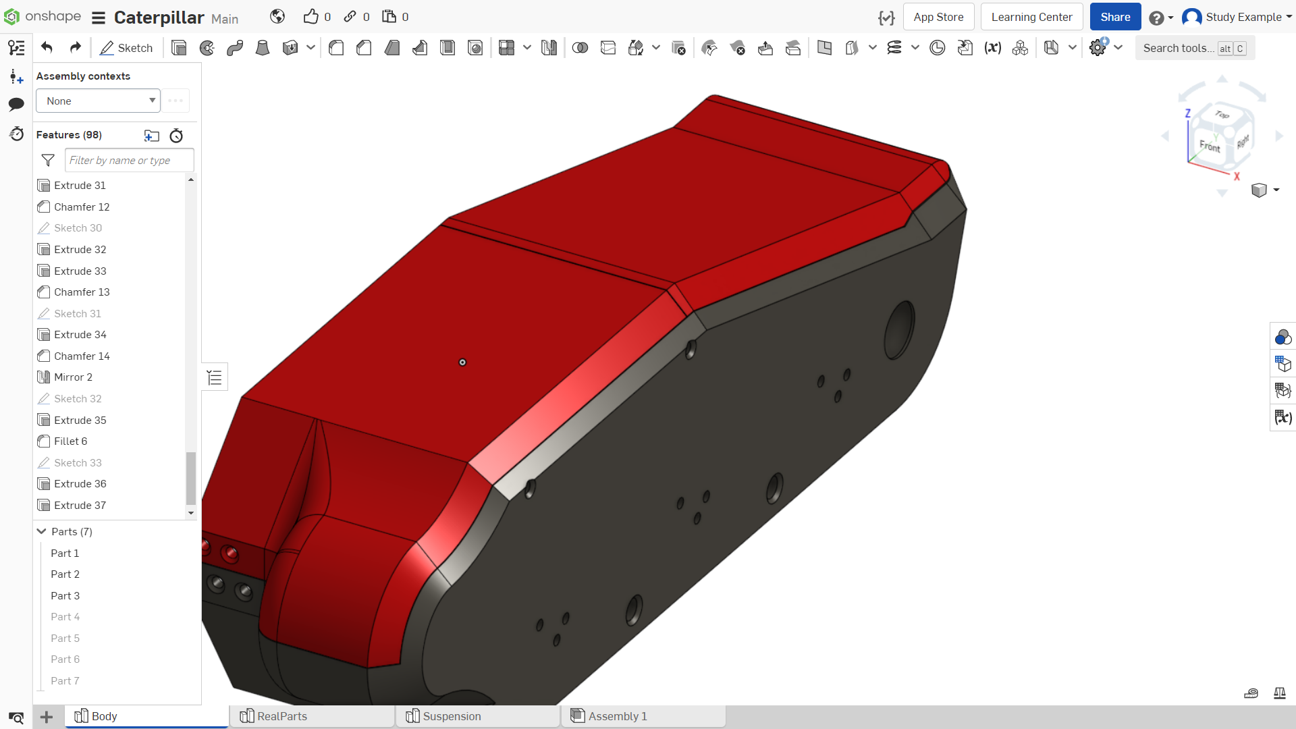Select the Move face tool

pyautogui.click(x=765, y=48)
